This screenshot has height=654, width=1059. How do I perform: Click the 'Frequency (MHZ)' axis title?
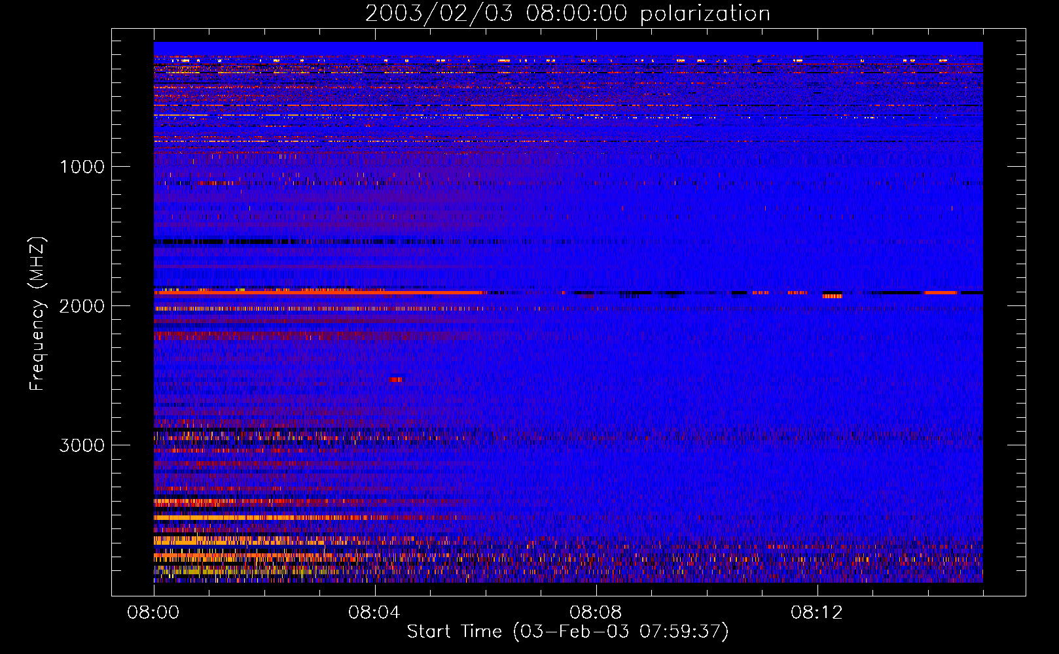click(x=37, y=314)
